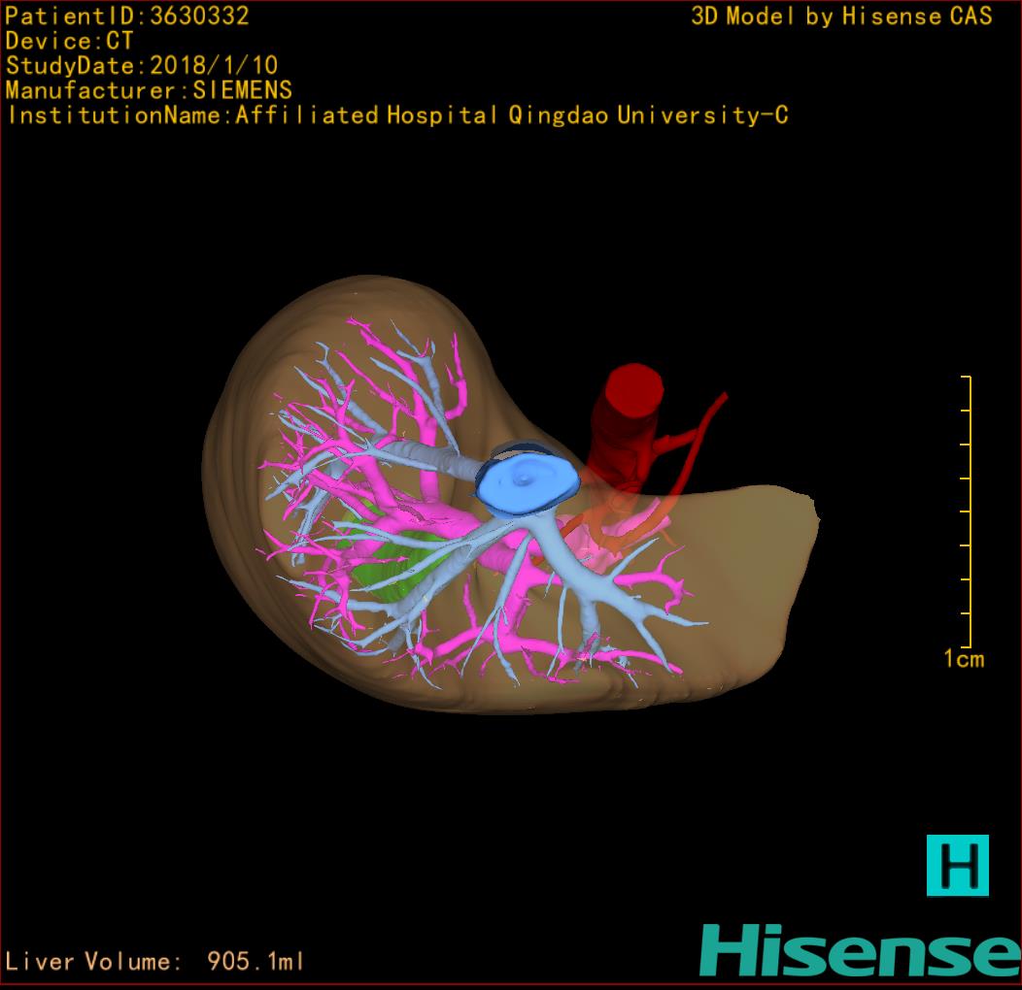Click the 3D Model by Hisense CAS text

[841, 16]
